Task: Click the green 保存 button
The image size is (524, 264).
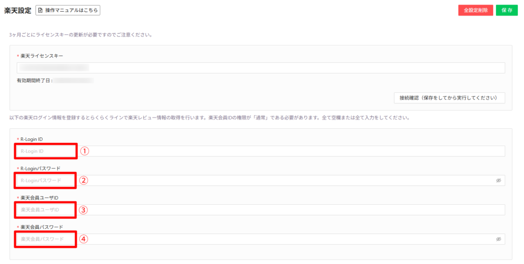Action: pos(507,10)
